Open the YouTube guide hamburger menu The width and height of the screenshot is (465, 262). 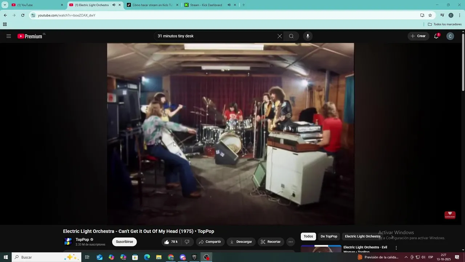[9, 36]
